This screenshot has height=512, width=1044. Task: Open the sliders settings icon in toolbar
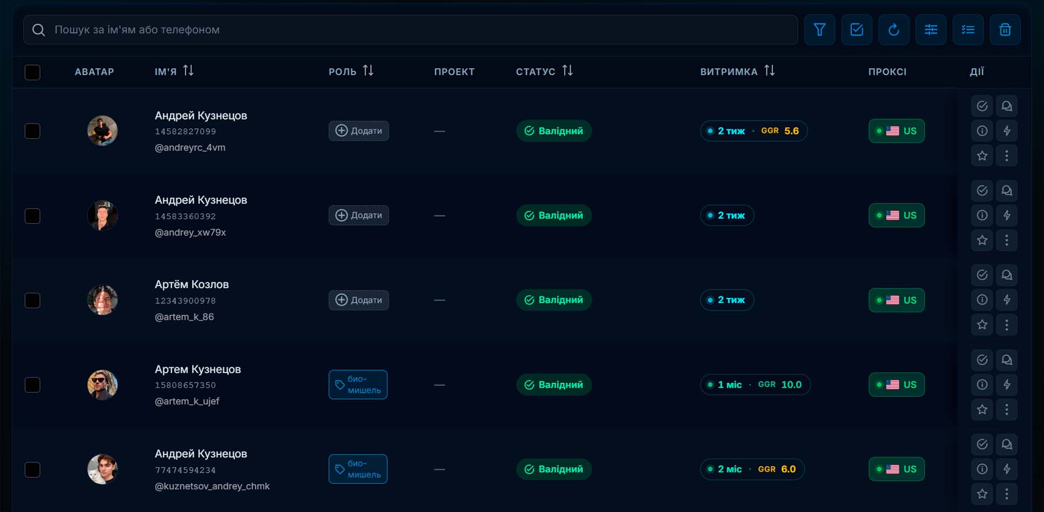click(930, 30)
